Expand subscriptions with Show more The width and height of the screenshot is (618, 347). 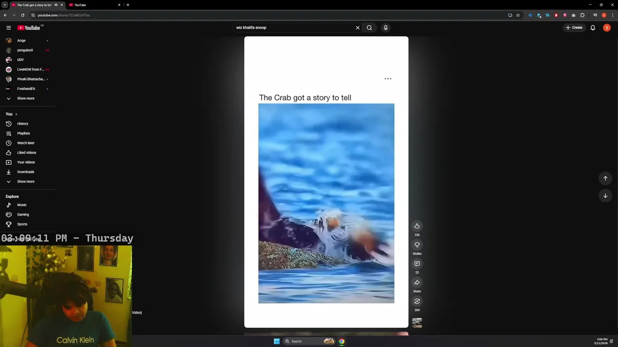pyautogui.click(x=26, y=98)
